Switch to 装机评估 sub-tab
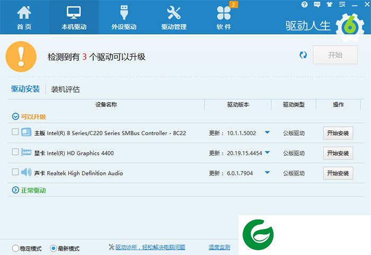This screenshot has width=371, height=255. point(65,90)
